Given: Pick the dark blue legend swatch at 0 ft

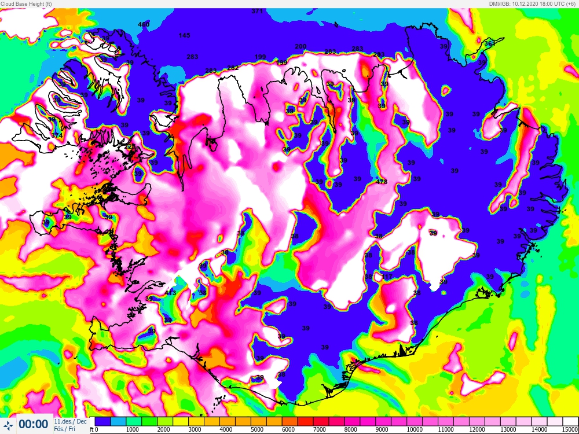Looking at the screenshot, I should coord(102,421).
